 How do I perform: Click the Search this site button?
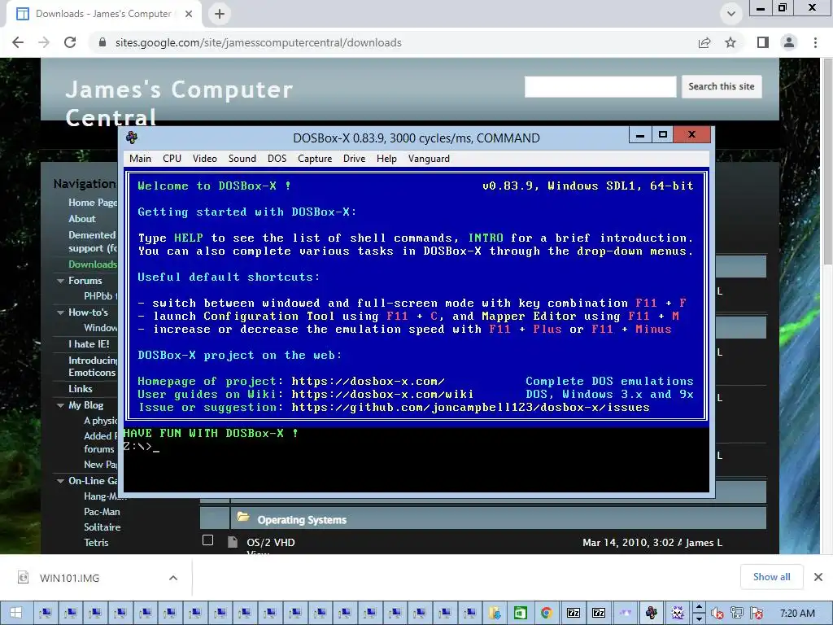722,86
